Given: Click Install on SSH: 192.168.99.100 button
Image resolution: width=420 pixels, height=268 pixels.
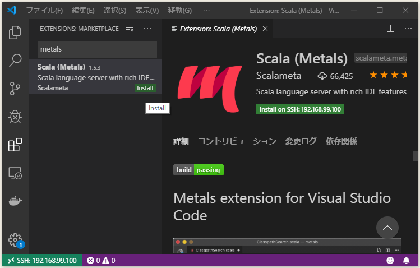Looking at the screenshot, I should tap(300, 109).
